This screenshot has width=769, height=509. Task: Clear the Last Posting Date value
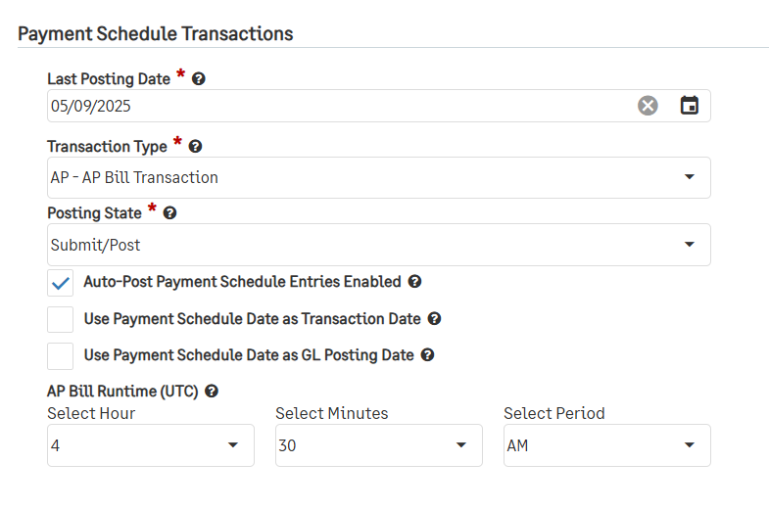(648, 106)
